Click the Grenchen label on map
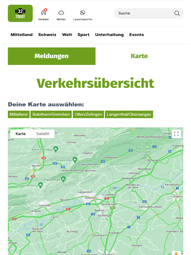 pos(45,206)
